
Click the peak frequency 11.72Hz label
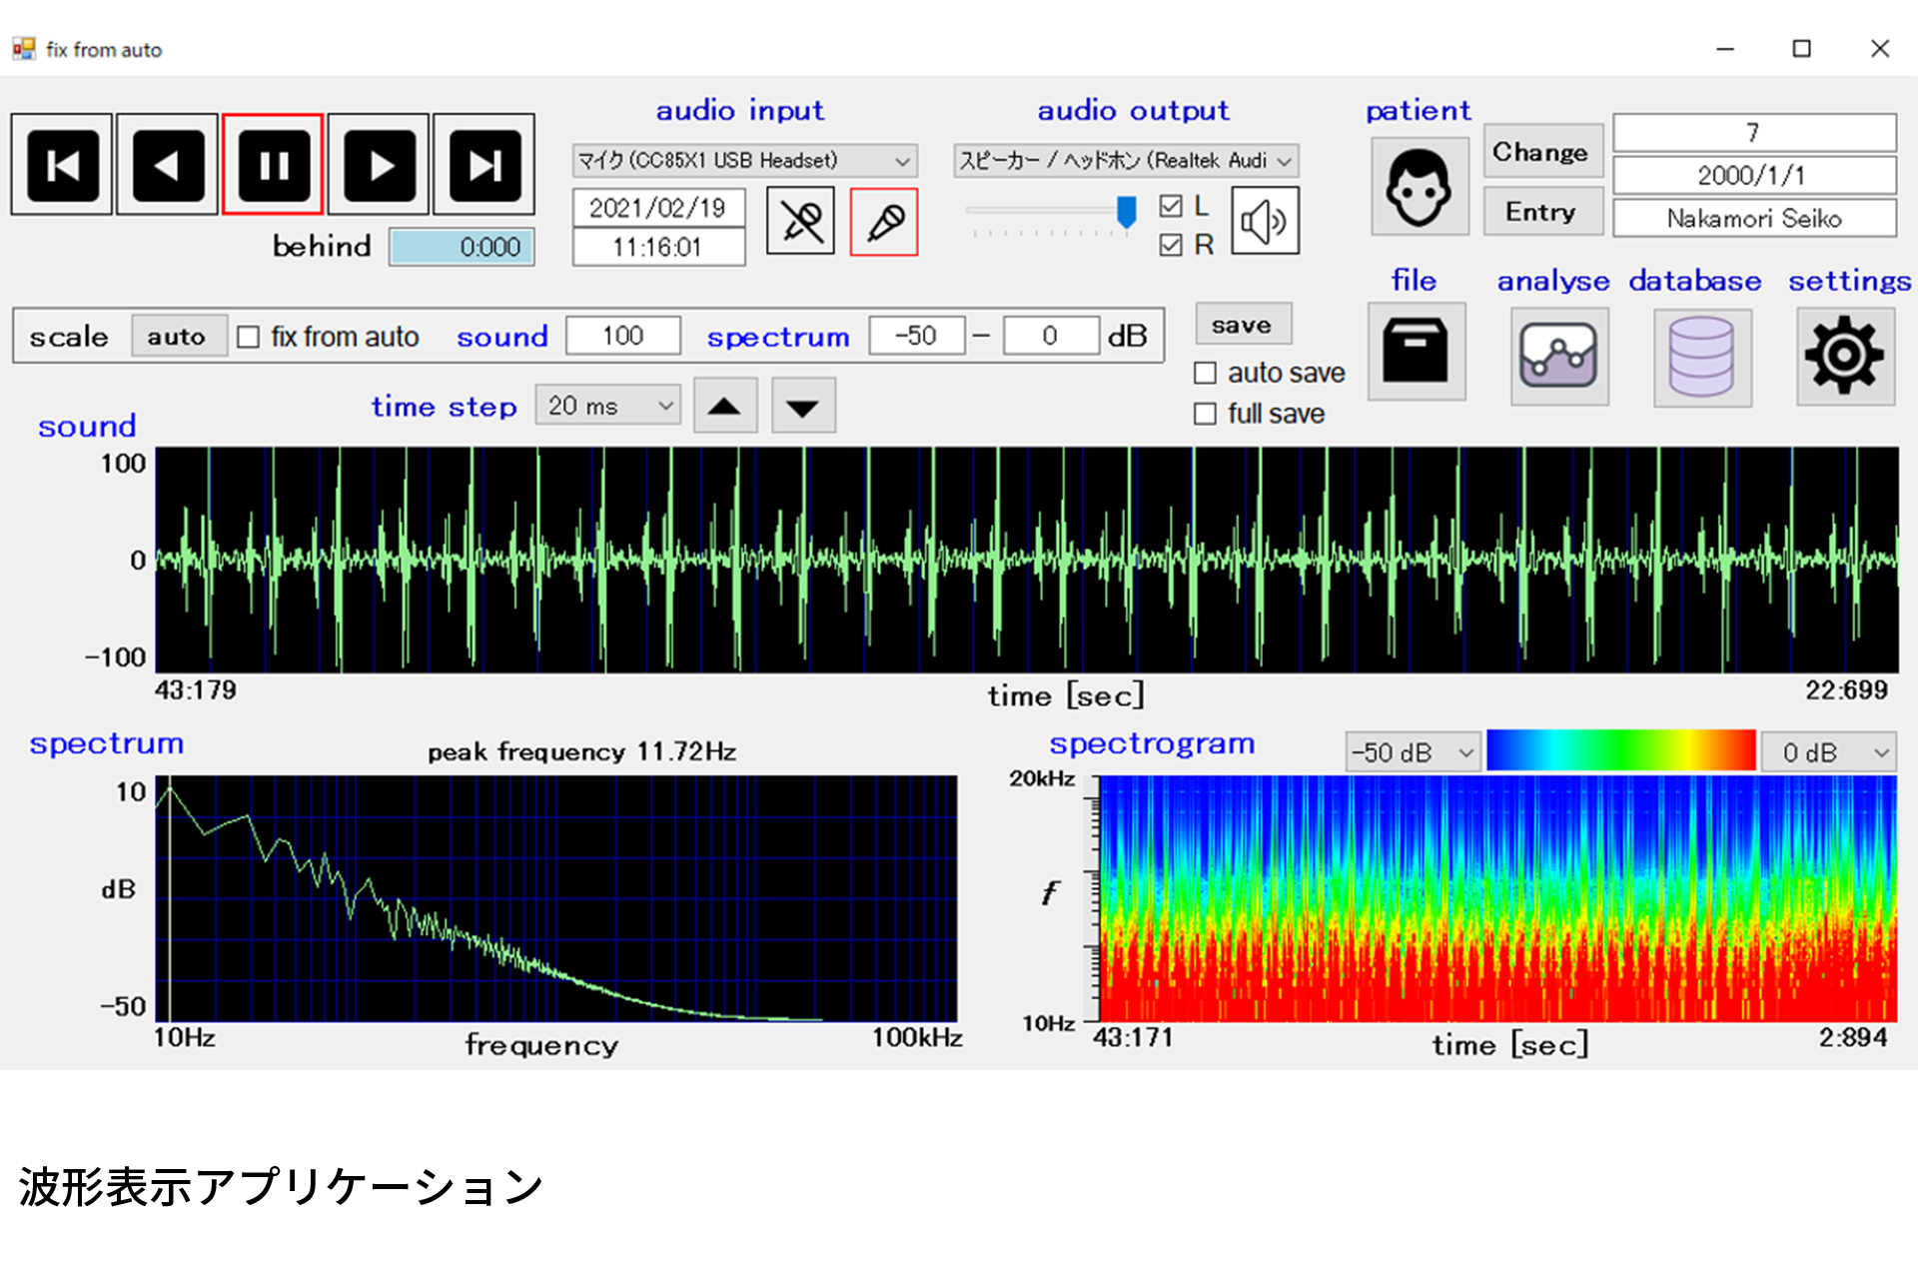click(581, 752)
